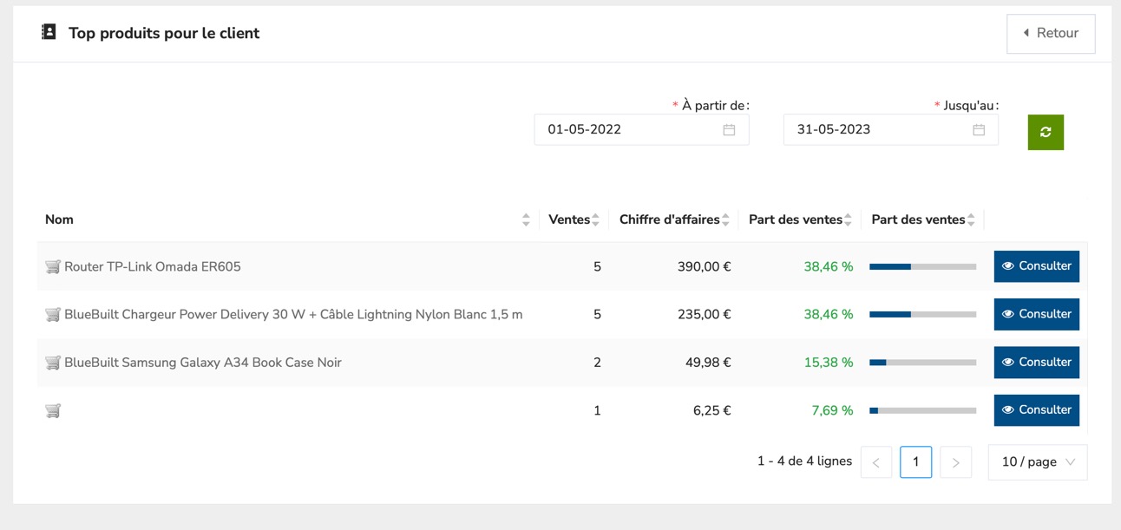The width and height of the screenshot is (1121, 530).
Task: Click the Retour button
Action: (x=1051, y=34)
